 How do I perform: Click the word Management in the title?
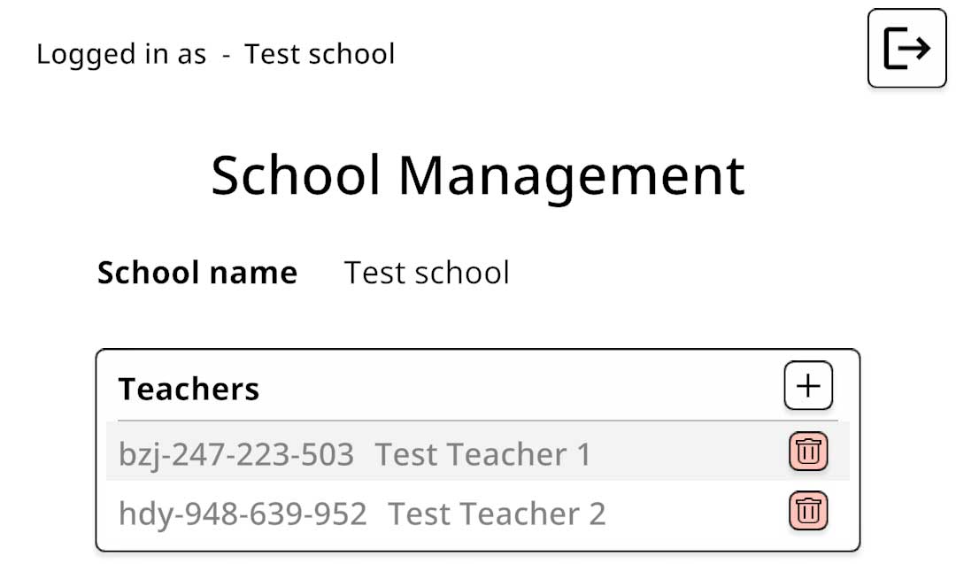(571, 177)
